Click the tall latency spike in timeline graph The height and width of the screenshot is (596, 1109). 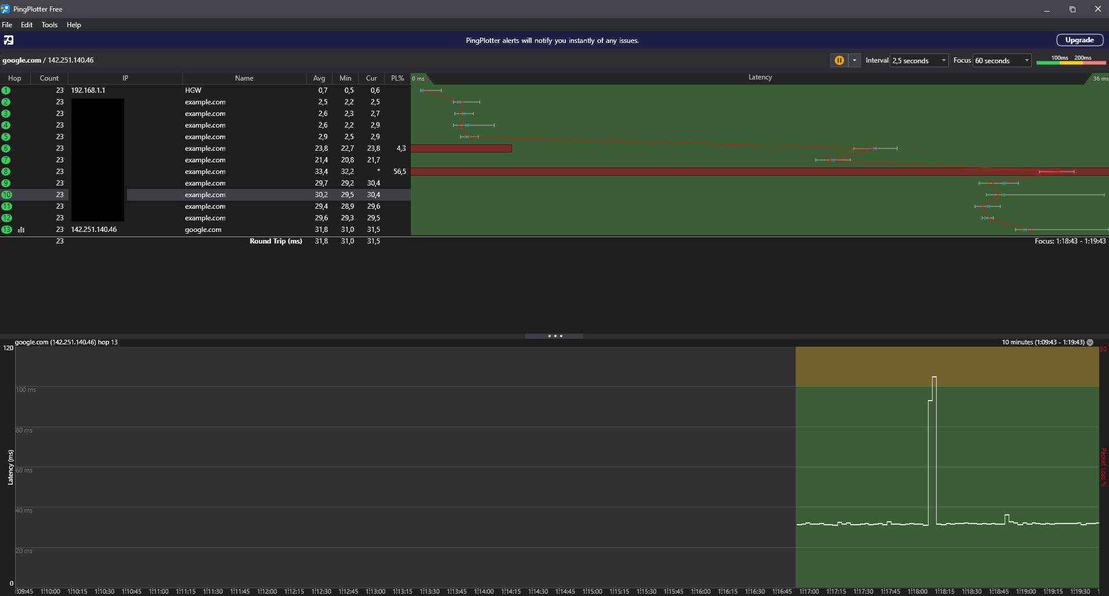933,450
